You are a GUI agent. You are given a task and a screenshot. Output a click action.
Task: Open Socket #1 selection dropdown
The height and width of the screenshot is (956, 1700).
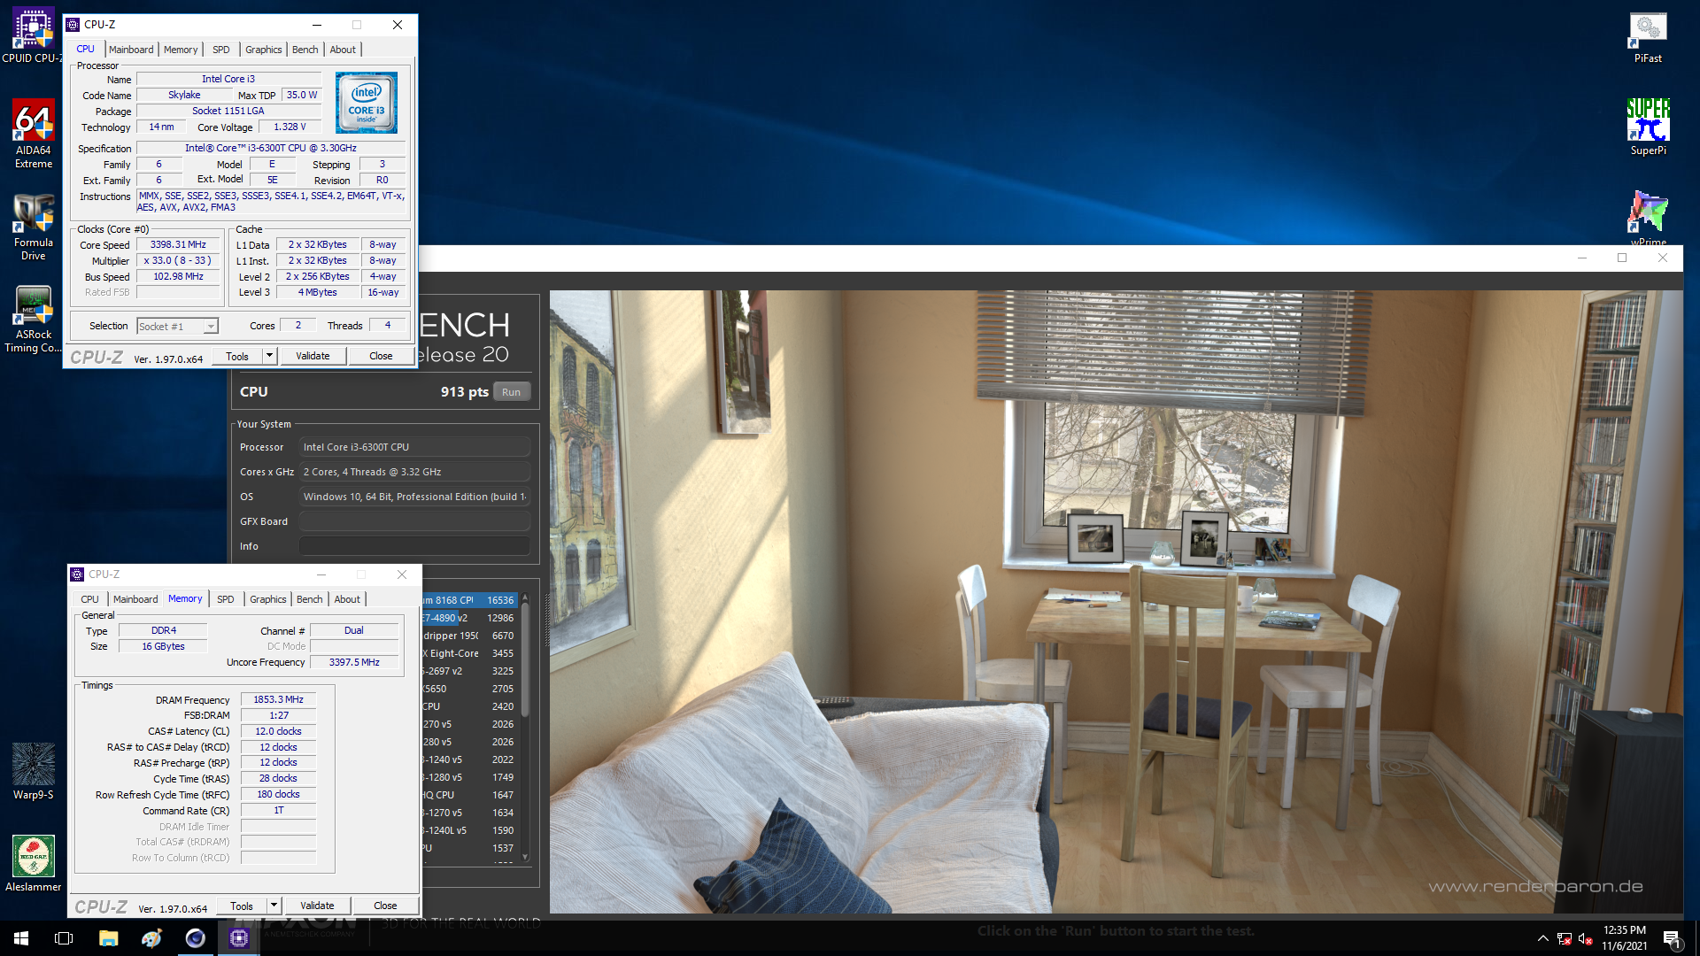coord(177,327)
